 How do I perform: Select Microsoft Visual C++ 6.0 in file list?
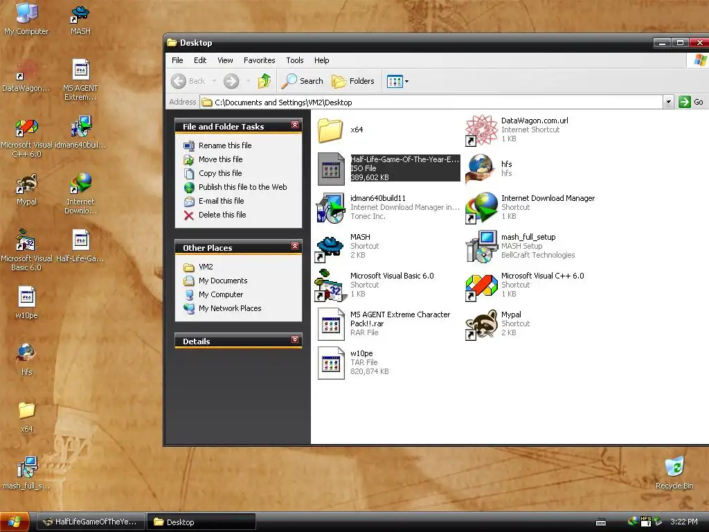tap(526, 285)
